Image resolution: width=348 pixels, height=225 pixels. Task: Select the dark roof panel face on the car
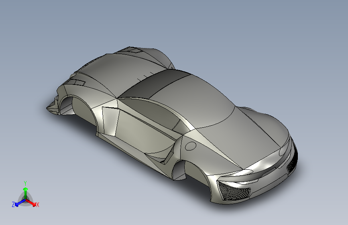coord(154,84)
